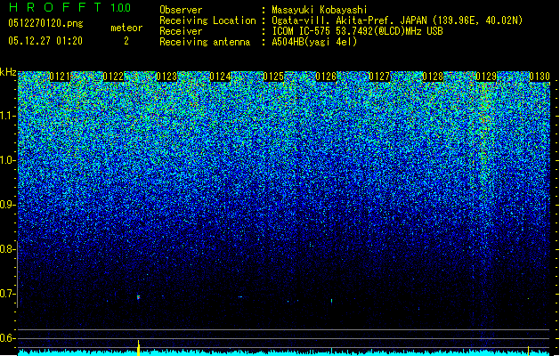Screen dimensions: 560x356
Task: Click the 0125 time marker label
Action: click(273, 77)
